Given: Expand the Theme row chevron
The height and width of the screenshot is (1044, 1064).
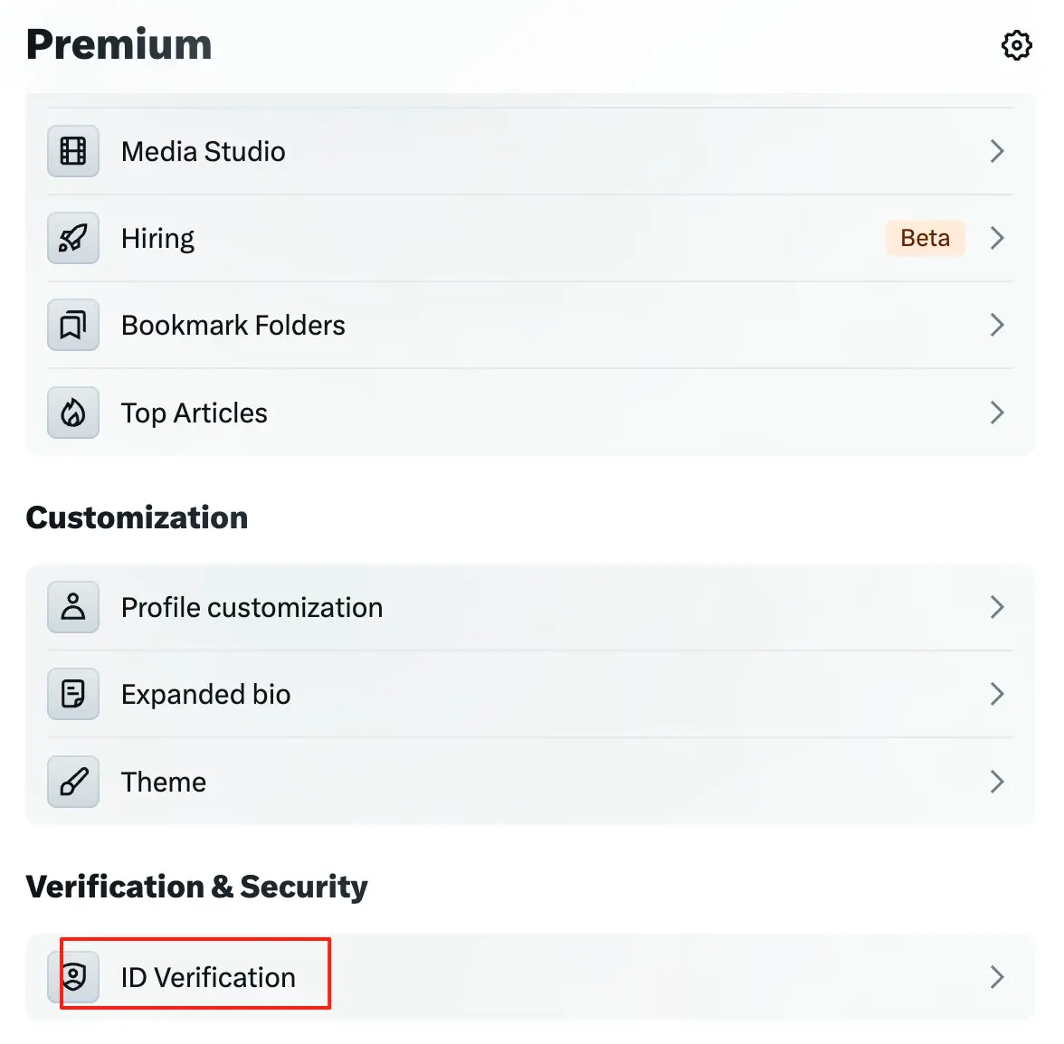Looking at the screenshot, I should tap(997, 782).
